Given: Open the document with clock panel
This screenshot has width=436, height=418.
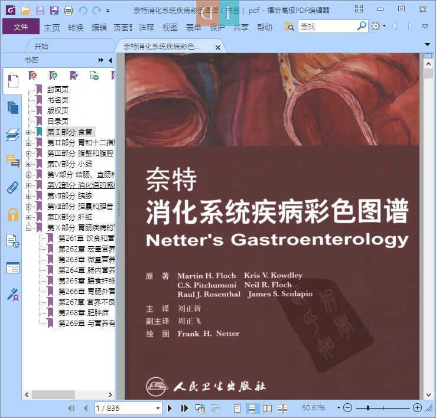Looking at the screenshot, I should click(x=13, y=241).
